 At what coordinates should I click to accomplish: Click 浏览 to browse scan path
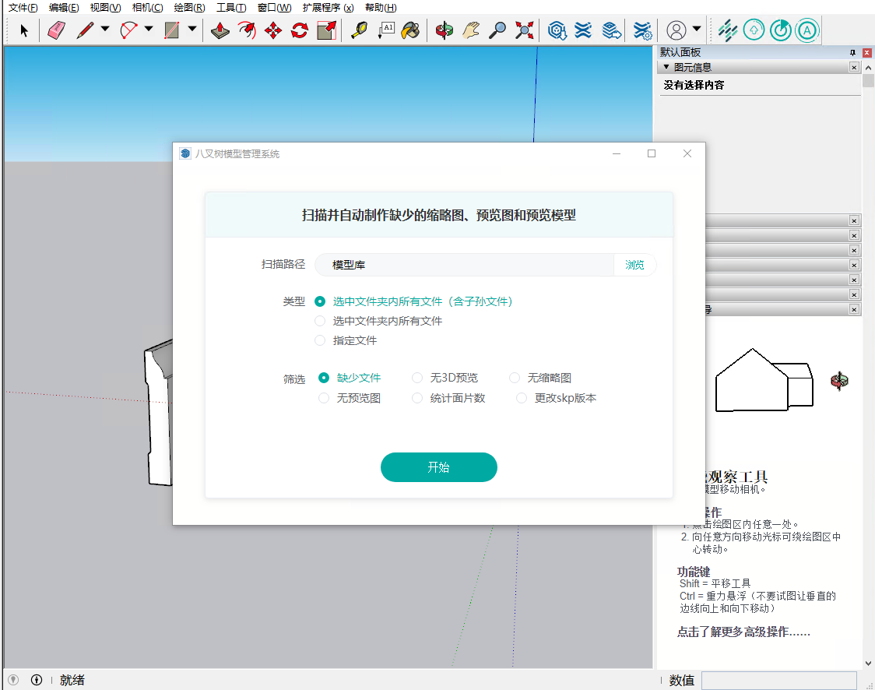634,265
